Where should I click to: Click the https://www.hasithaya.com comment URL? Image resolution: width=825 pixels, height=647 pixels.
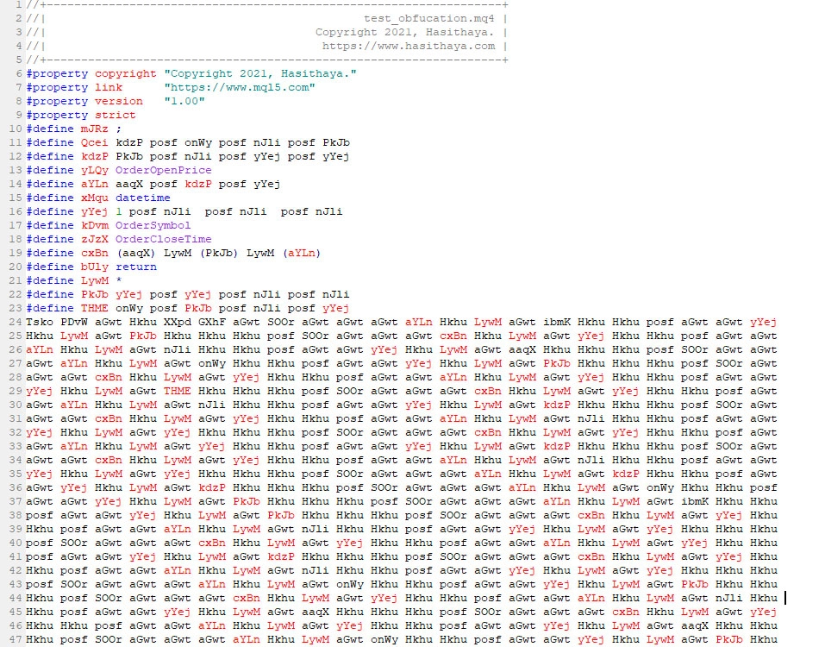[409, 46]
